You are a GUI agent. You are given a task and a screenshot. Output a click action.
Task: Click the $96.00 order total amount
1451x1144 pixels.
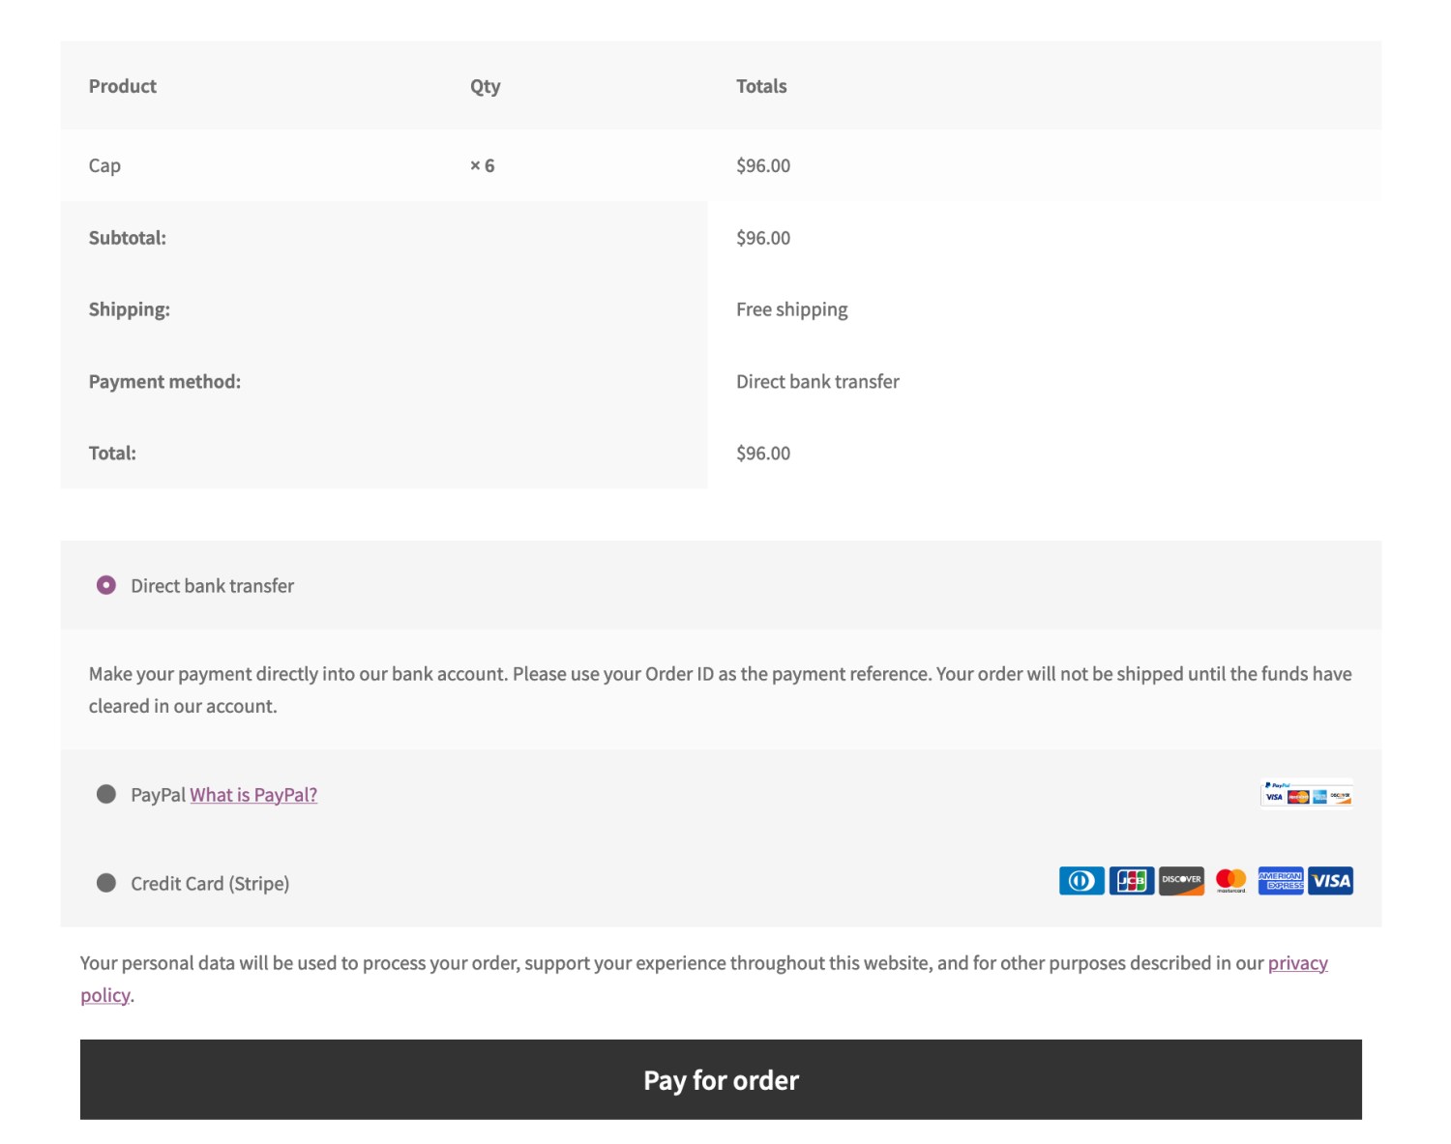click(x=763, y=453)
